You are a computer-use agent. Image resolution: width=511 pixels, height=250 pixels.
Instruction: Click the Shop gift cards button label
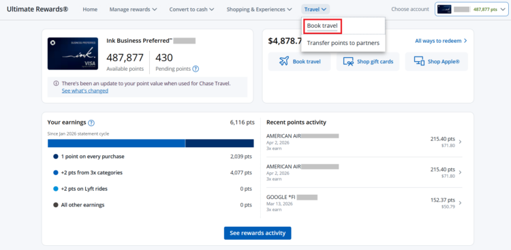point(375,61)
